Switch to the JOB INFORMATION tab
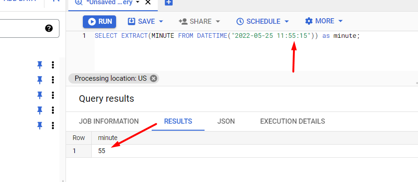This screenshot has width=418, height=182. 109,121
